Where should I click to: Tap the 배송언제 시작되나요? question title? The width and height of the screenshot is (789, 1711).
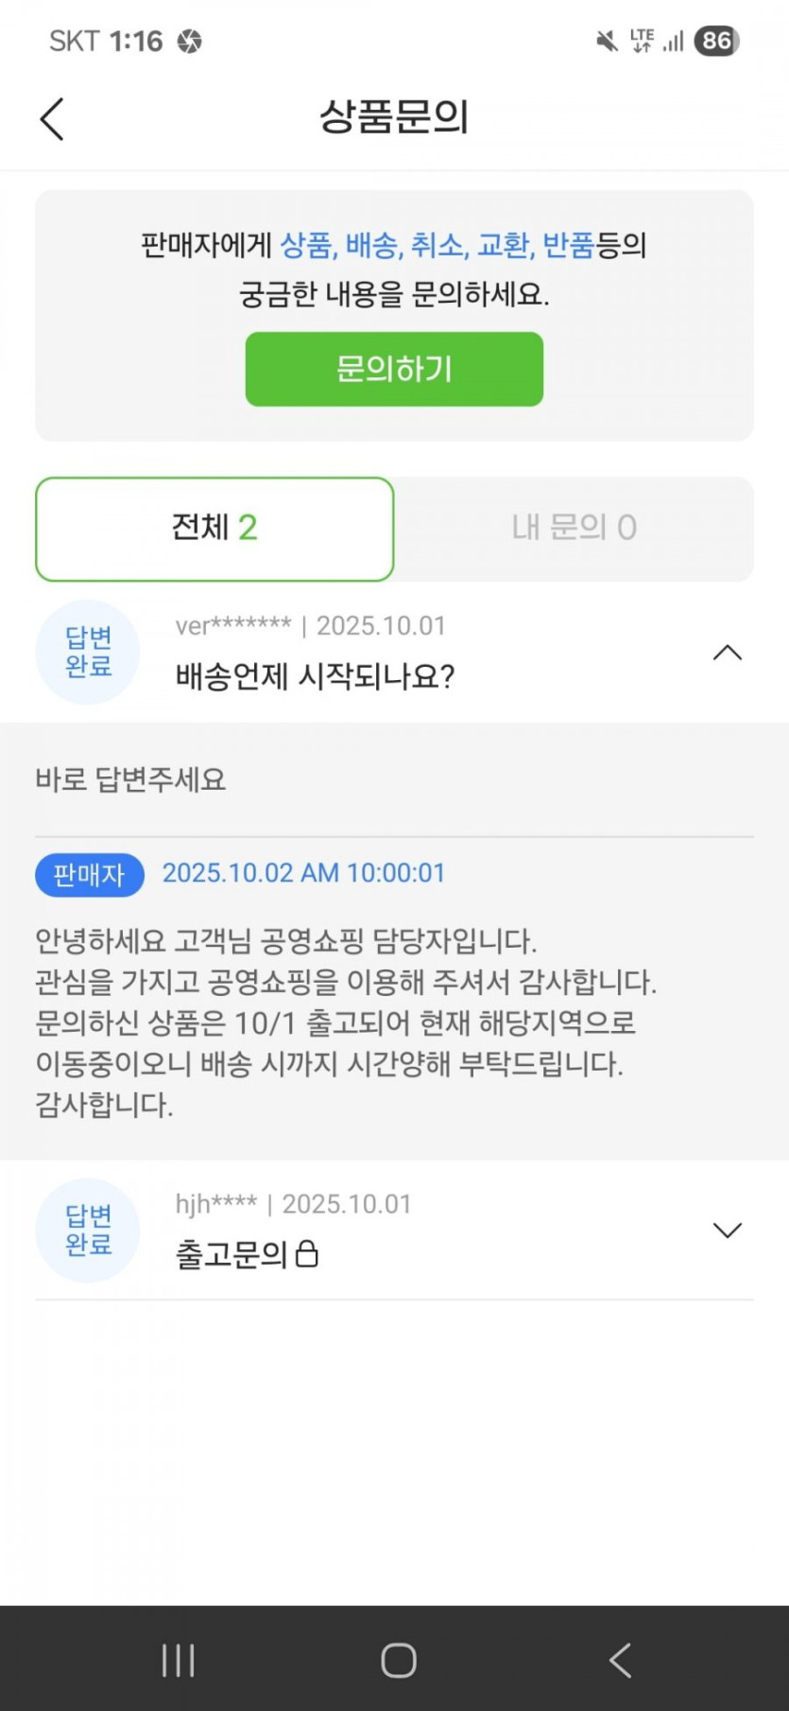(315, 677)
